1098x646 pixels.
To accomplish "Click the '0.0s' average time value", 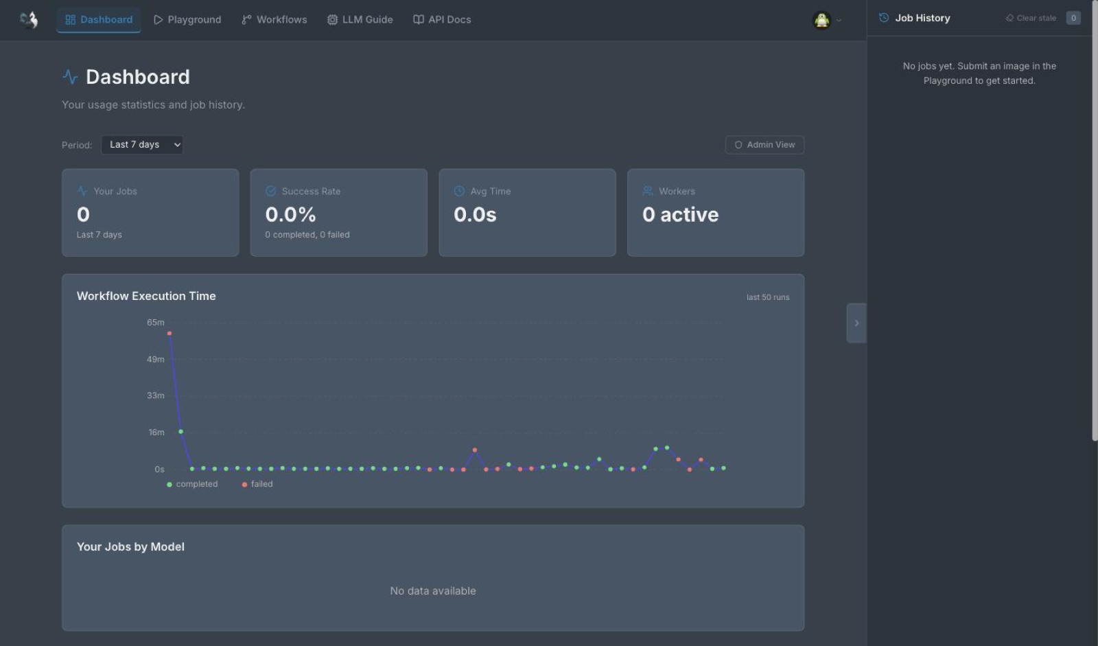I will pos(475,215).
